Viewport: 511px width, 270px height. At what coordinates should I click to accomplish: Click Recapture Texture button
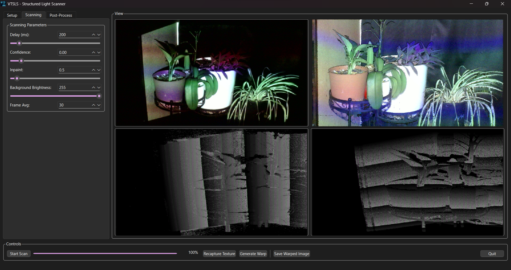click(x=219, y=254)
